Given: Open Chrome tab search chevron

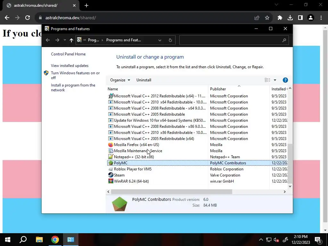Looking at the screenshot, I should click(276, 4).
